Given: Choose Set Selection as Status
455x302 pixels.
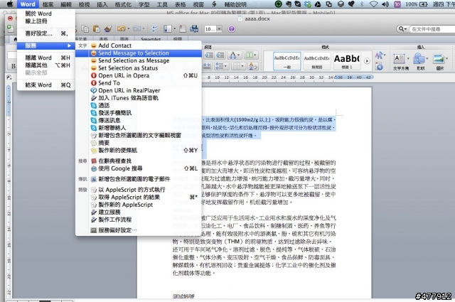Looking at the screenshot, I should pyautogui.click(x=139, y=68).
